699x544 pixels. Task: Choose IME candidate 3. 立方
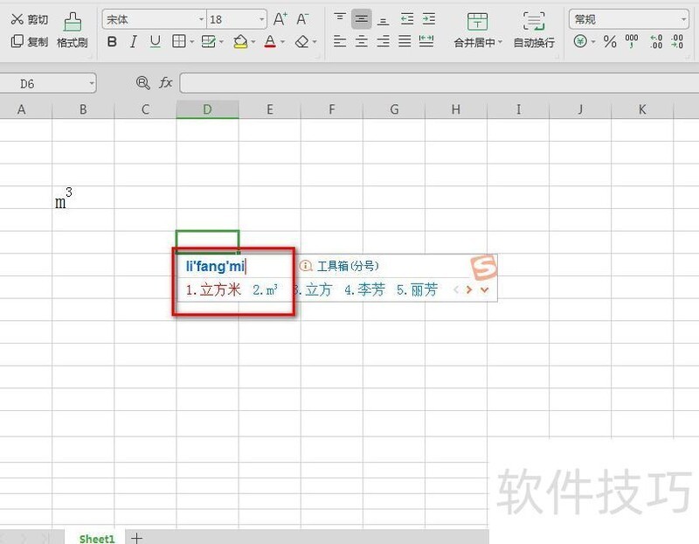point(314,289)
